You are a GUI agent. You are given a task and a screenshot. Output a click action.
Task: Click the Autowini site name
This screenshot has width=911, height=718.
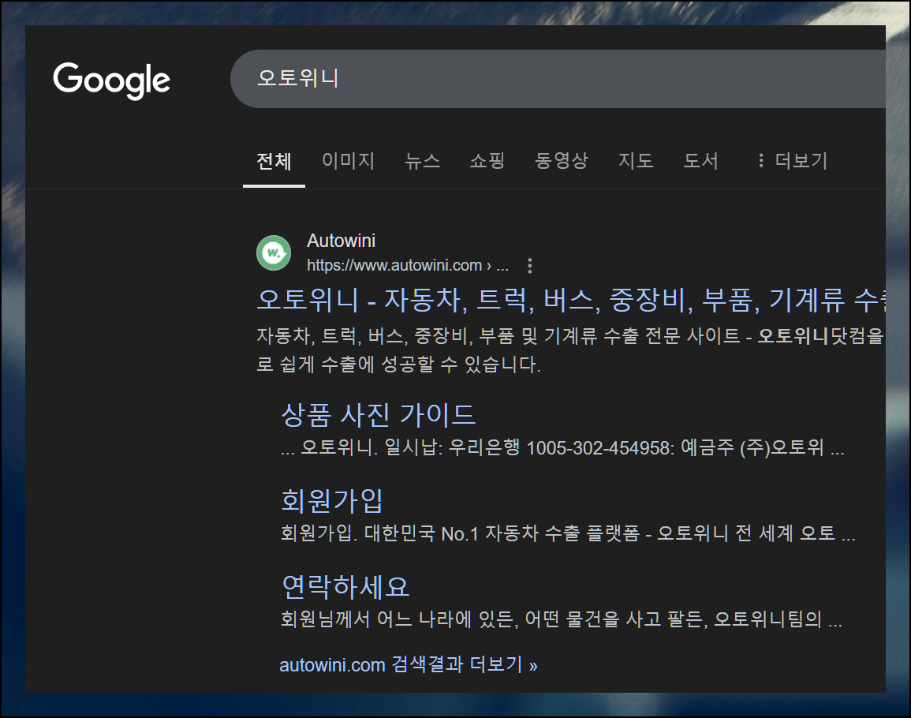click(x=341, y=241)
